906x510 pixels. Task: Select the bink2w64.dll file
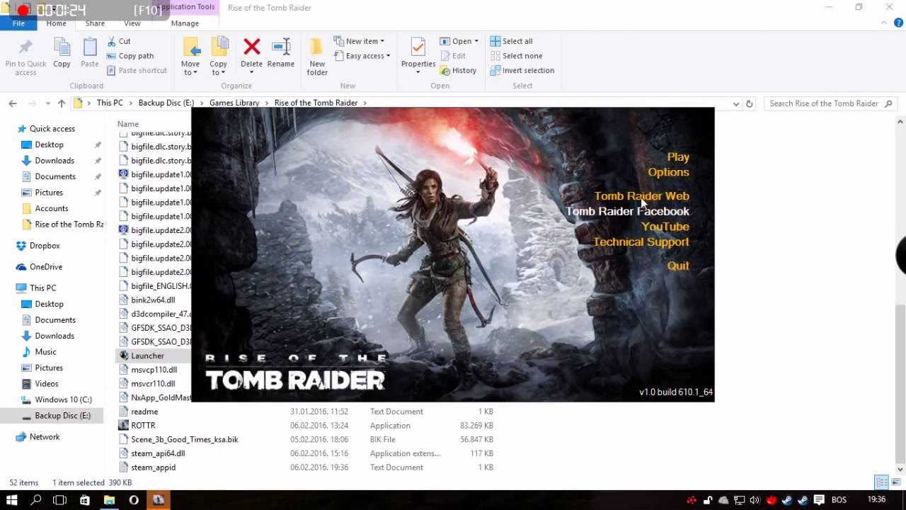pyautogui.click(x=154, y=300)
